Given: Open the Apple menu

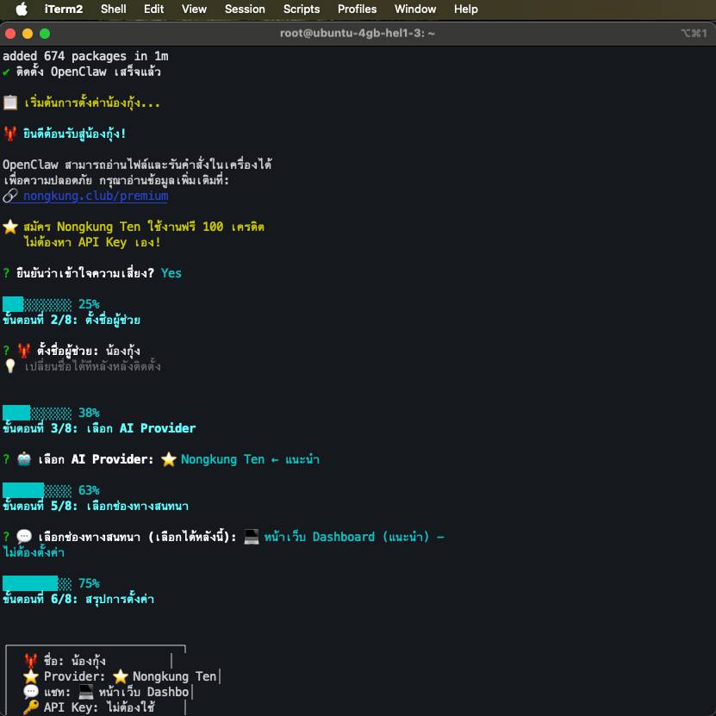Looking at the screenshot, I should tap(22, 9).
